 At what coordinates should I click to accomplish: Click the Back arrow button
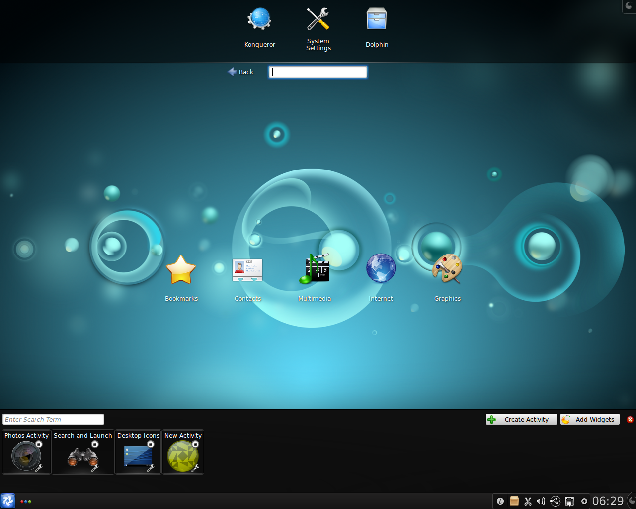point(240,72)
